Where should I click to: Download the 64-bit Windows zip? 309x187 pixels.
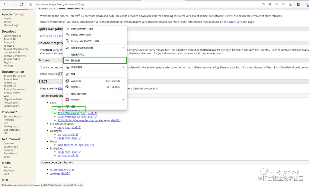pyautogui.click(x=69, y=117)
